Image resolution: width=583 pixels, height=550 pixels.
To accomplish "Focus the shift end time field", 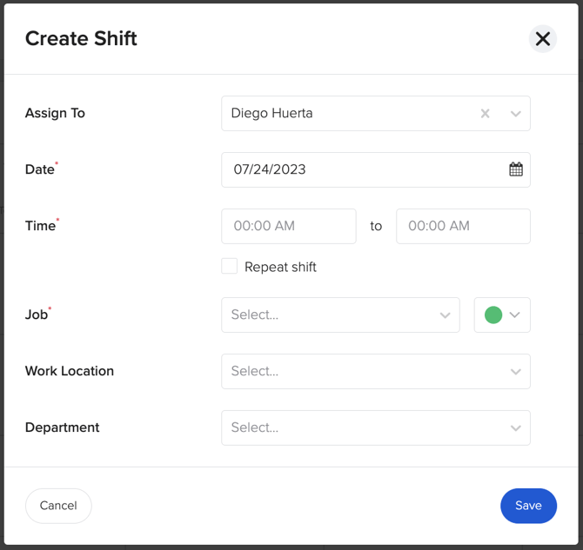I will click(x=462, y=226).
